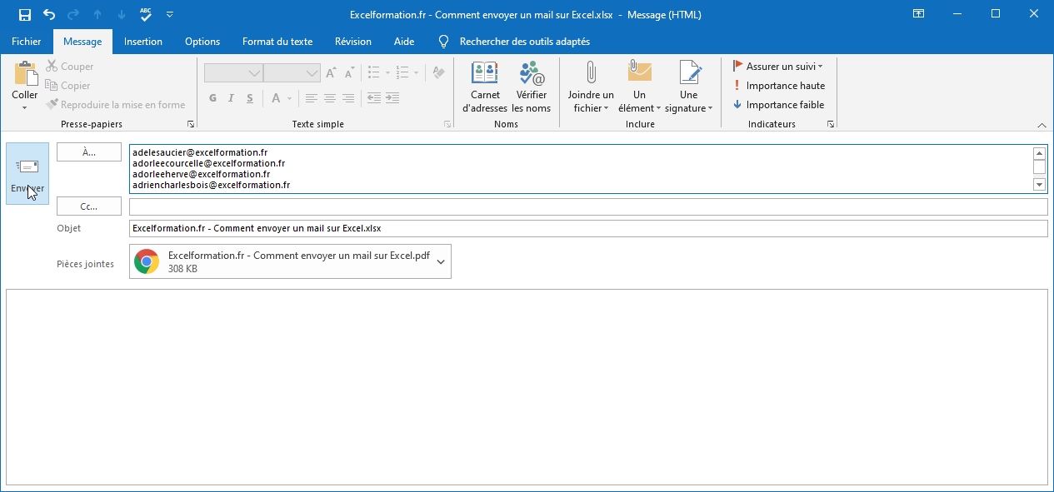Open Quick Access Toolbar customize arrow
The image size is (1054, 492).
(170, 15)
